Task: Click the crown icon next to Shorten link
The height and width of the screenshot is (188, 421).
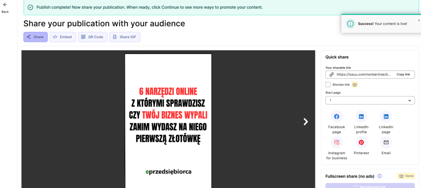Action: [x=354, y=85]
